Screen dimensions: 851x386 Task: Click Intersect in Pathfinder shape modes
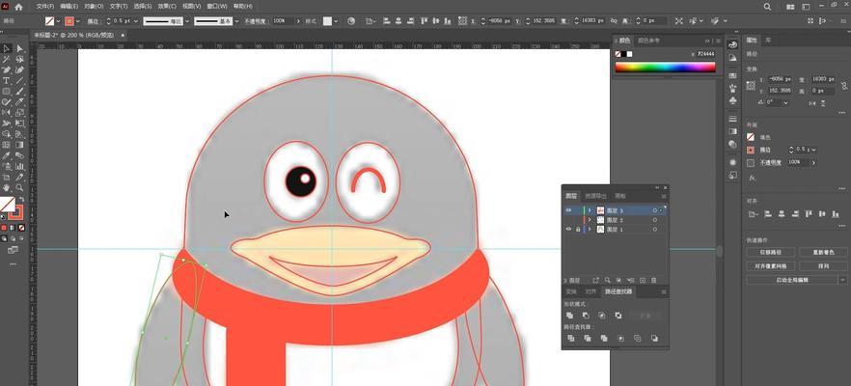602,316
